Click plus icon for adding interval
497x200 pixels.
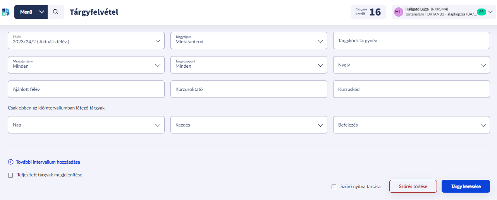coord(10,162)
